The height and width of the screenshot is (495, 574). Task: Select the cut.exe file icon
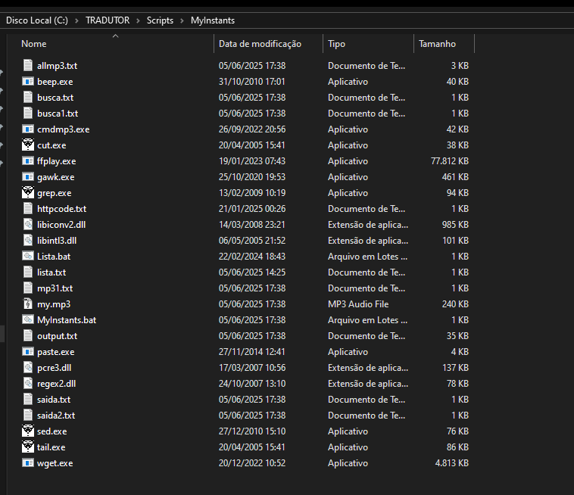pos(28,145)
